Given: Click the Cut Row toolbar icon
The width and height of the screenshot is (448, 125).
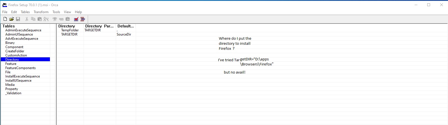Looking at the screenshot, I should click(x=55, y=19).
